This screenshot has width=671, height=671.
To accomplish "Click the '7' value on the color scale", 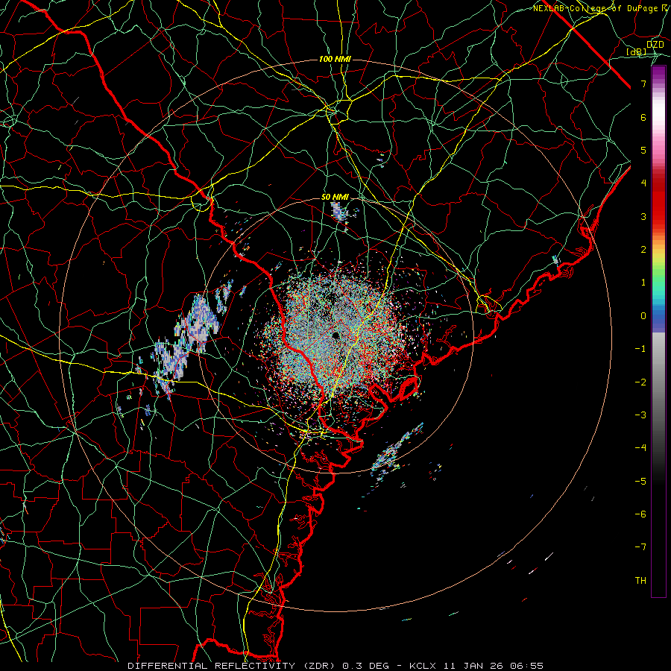I will tap(643, 84).
